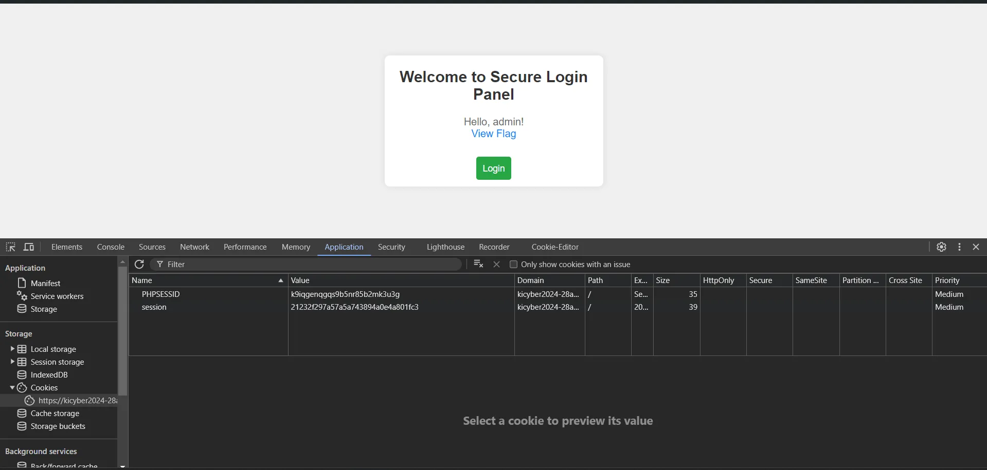Sort cookies by the Name column header
Screen dimensions: 987x470
tap(206, 280)
